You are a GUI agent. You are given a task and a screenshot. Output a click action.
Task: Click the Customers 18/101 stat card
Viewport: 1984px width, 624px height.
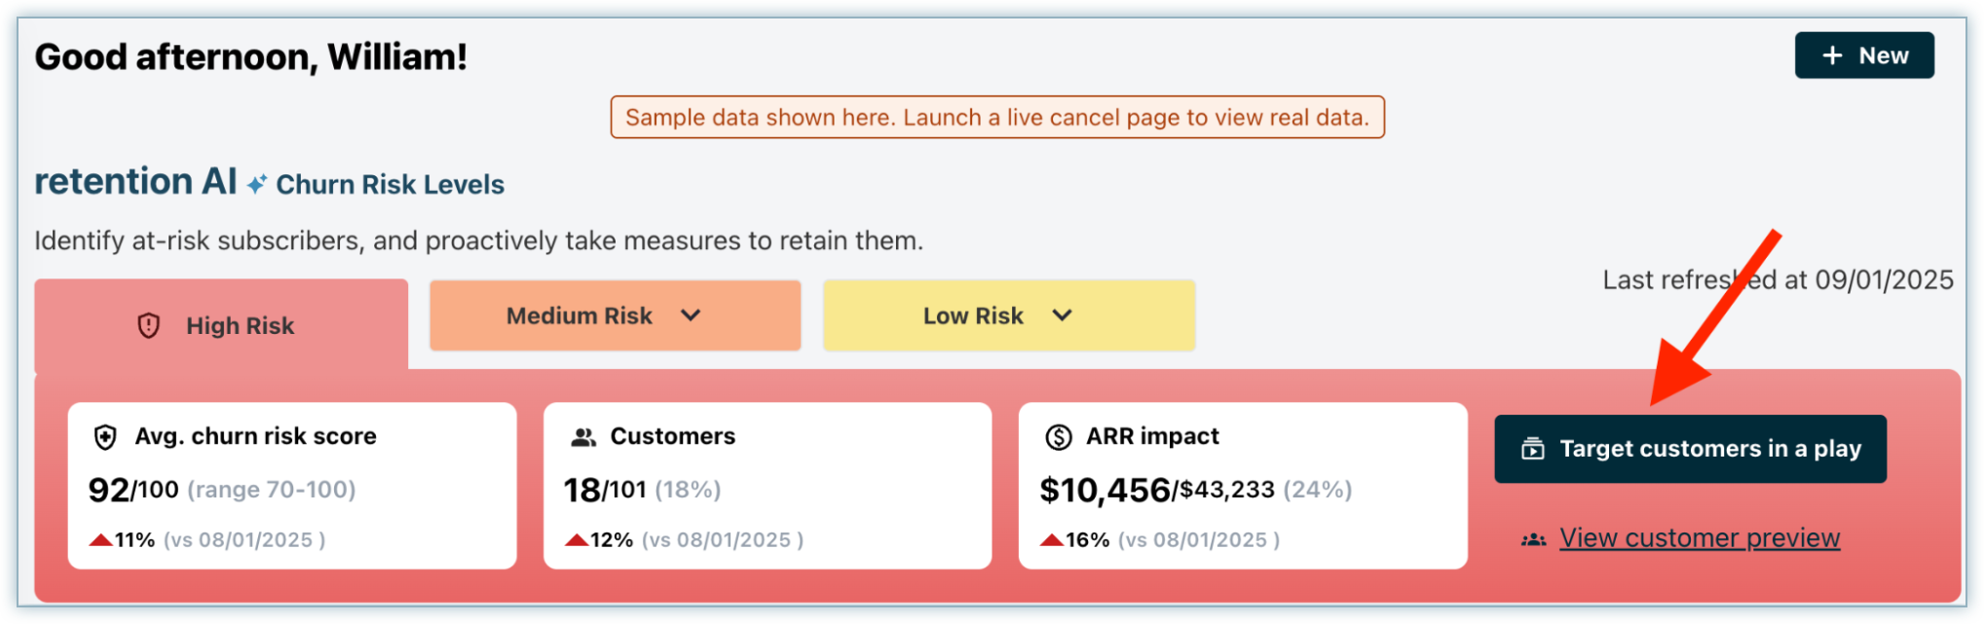click(767, 486)
